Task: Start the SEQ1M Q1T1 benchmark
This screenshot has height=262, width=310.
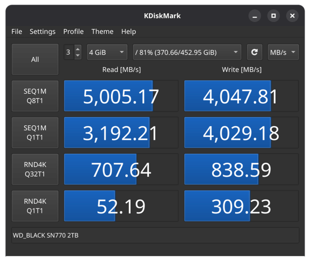Action: [x=35, y=132]
